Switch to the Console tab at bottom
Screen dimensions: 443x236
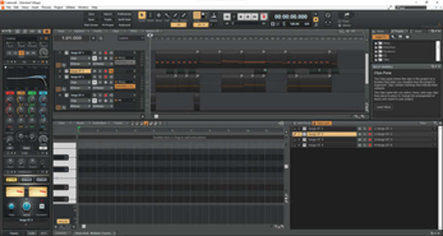(61, 233)
